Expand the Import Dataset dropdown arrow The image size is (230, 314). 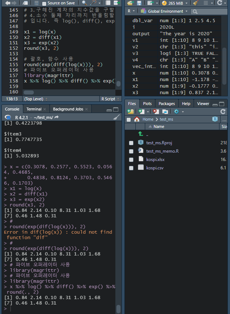pos(157,3)
